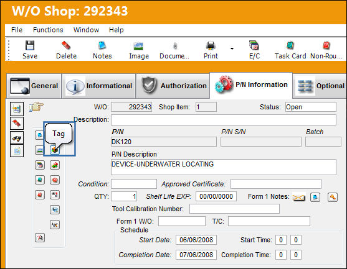The image size is (347, 269).
Task: Open the File menu
Action: coord(17,30)
